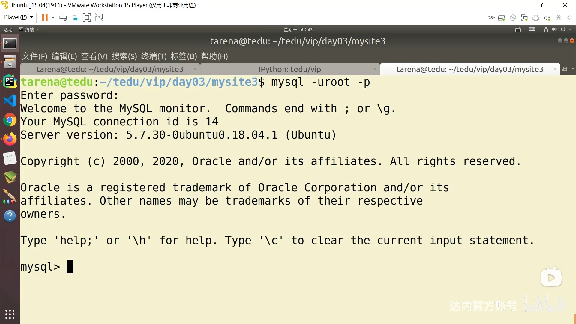
Task: Open 帮助(H) menu in terminal
Action: click(x=214, y=56)
